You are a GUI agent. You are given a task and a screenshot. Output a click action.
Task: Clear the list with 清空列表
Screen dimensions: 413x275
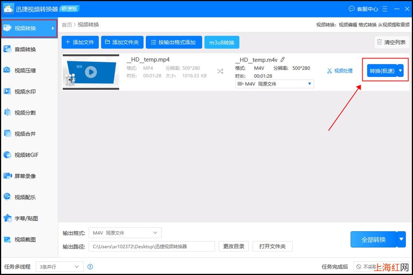tap(392, 42)
